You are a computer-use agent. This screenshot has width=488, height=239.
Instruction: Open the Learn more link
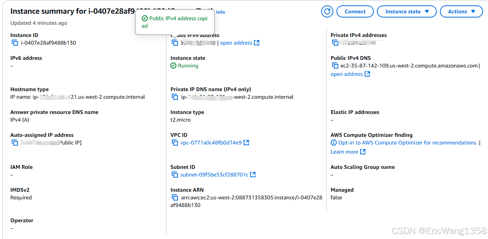[344, 152]
